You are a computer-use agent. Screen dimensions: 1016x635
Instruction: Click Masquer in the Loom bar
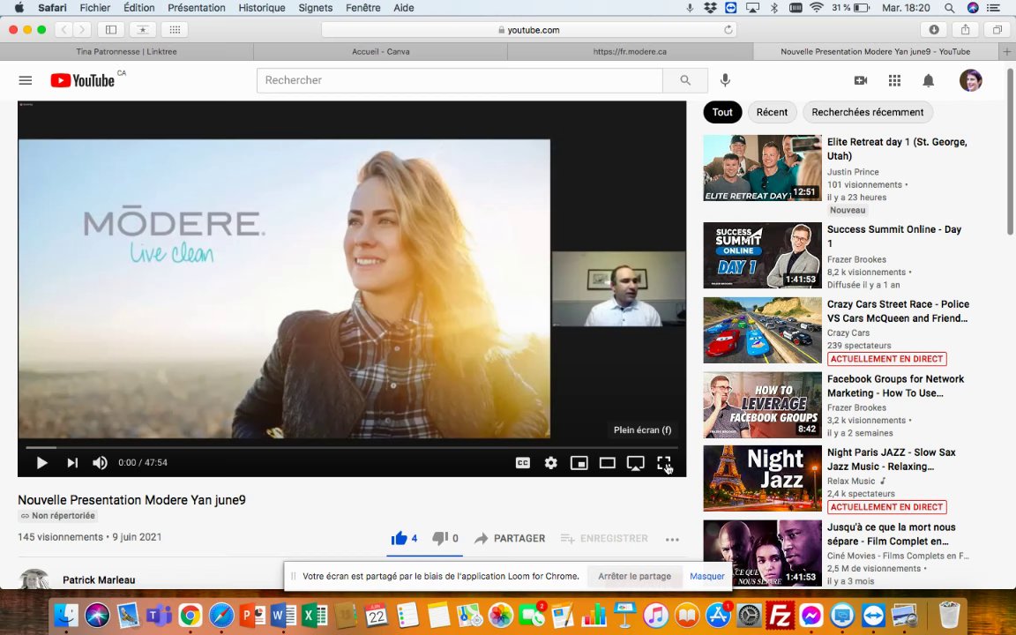point(707,576)
